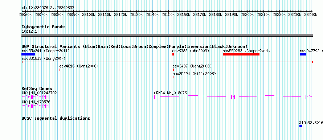Click the esv3437 red variant marker
The width and height of the screenshot is (323, 140).
[x=173, y=70]
